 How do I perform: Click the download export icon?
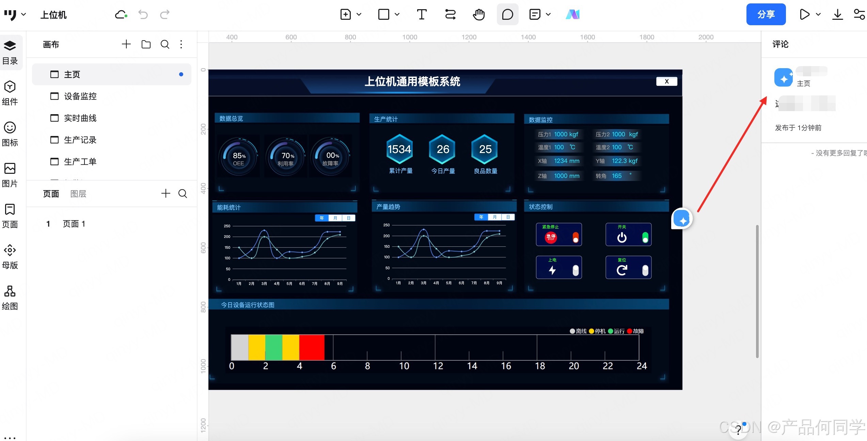pos(837,15)
